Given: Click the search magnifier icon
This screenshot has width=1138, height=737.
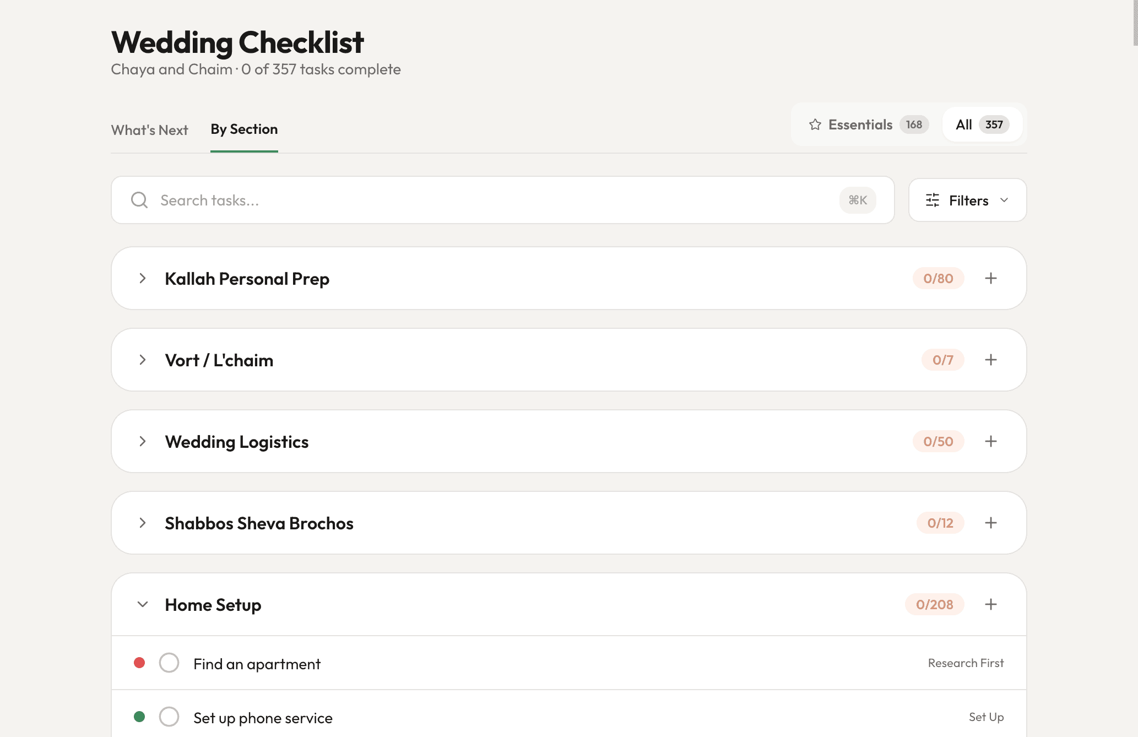Looking at the screenshot, I should click(139, 200).
